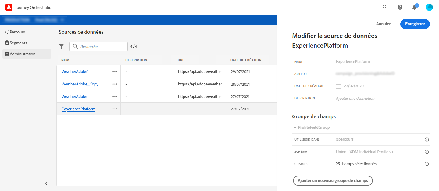Show info for Schéma field
439x191 pixels.
[427, 151]
